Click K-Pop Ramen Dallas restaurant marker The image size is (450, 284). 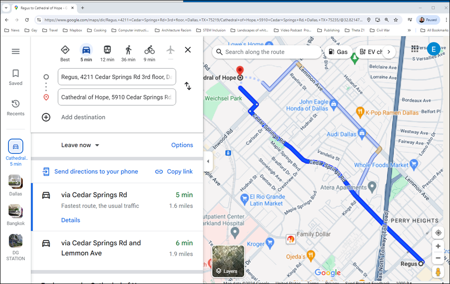360,112
